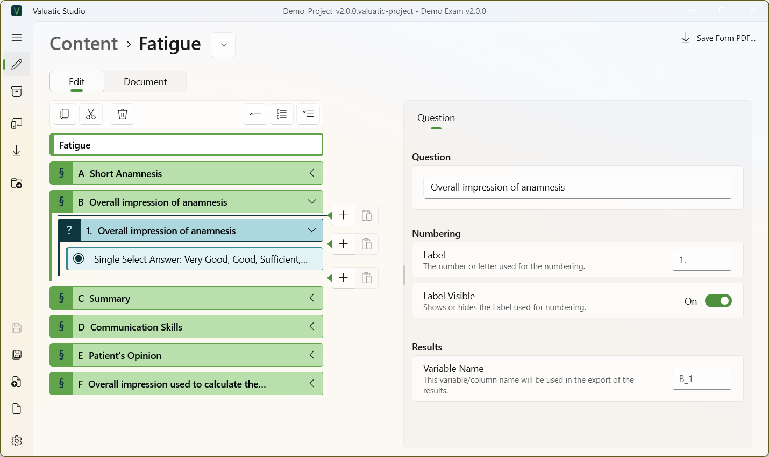The height and width of the screenshot is (457, 769).
Task: Open the device preview sidebar icon
Action: (x=17, y=124)
